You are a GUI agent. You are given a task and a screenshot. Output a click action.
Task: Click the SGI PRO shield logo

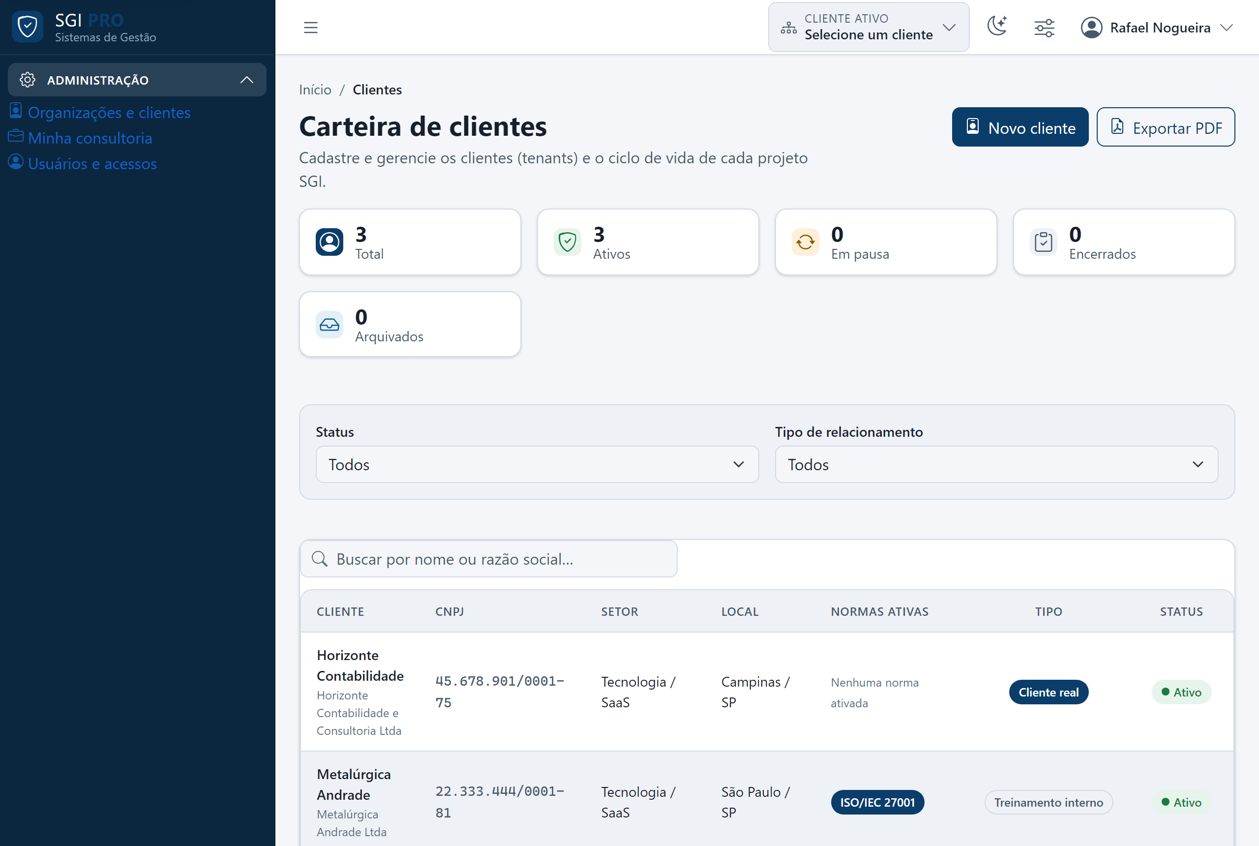(28, 27)
